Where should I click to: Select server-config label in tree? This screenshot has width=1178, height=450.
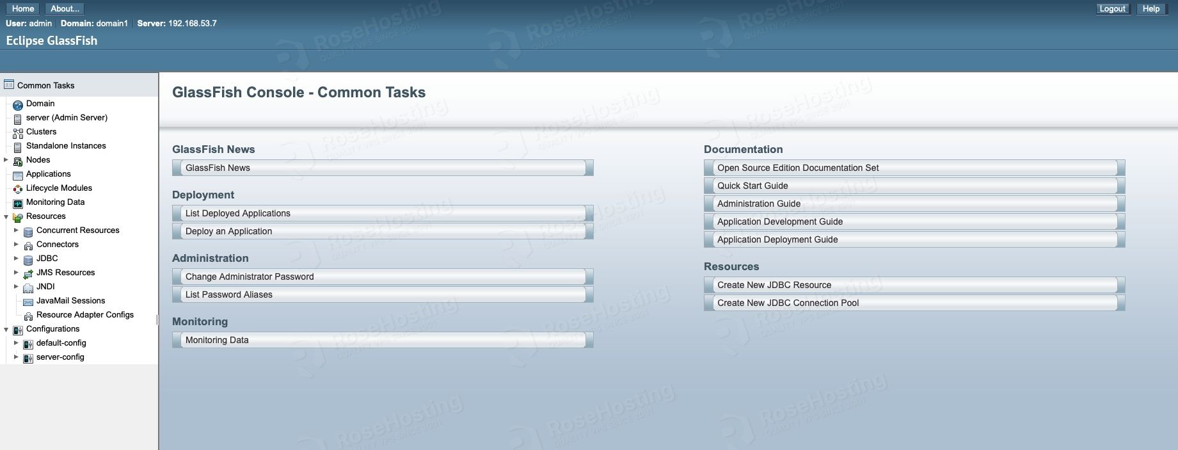coord(60,357)
